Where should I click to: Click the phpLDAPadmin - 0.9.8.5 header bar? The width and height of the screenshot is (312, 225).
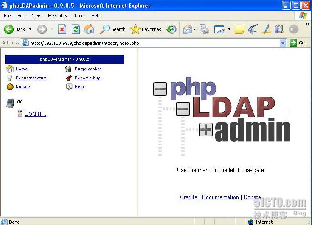point(65,59)
